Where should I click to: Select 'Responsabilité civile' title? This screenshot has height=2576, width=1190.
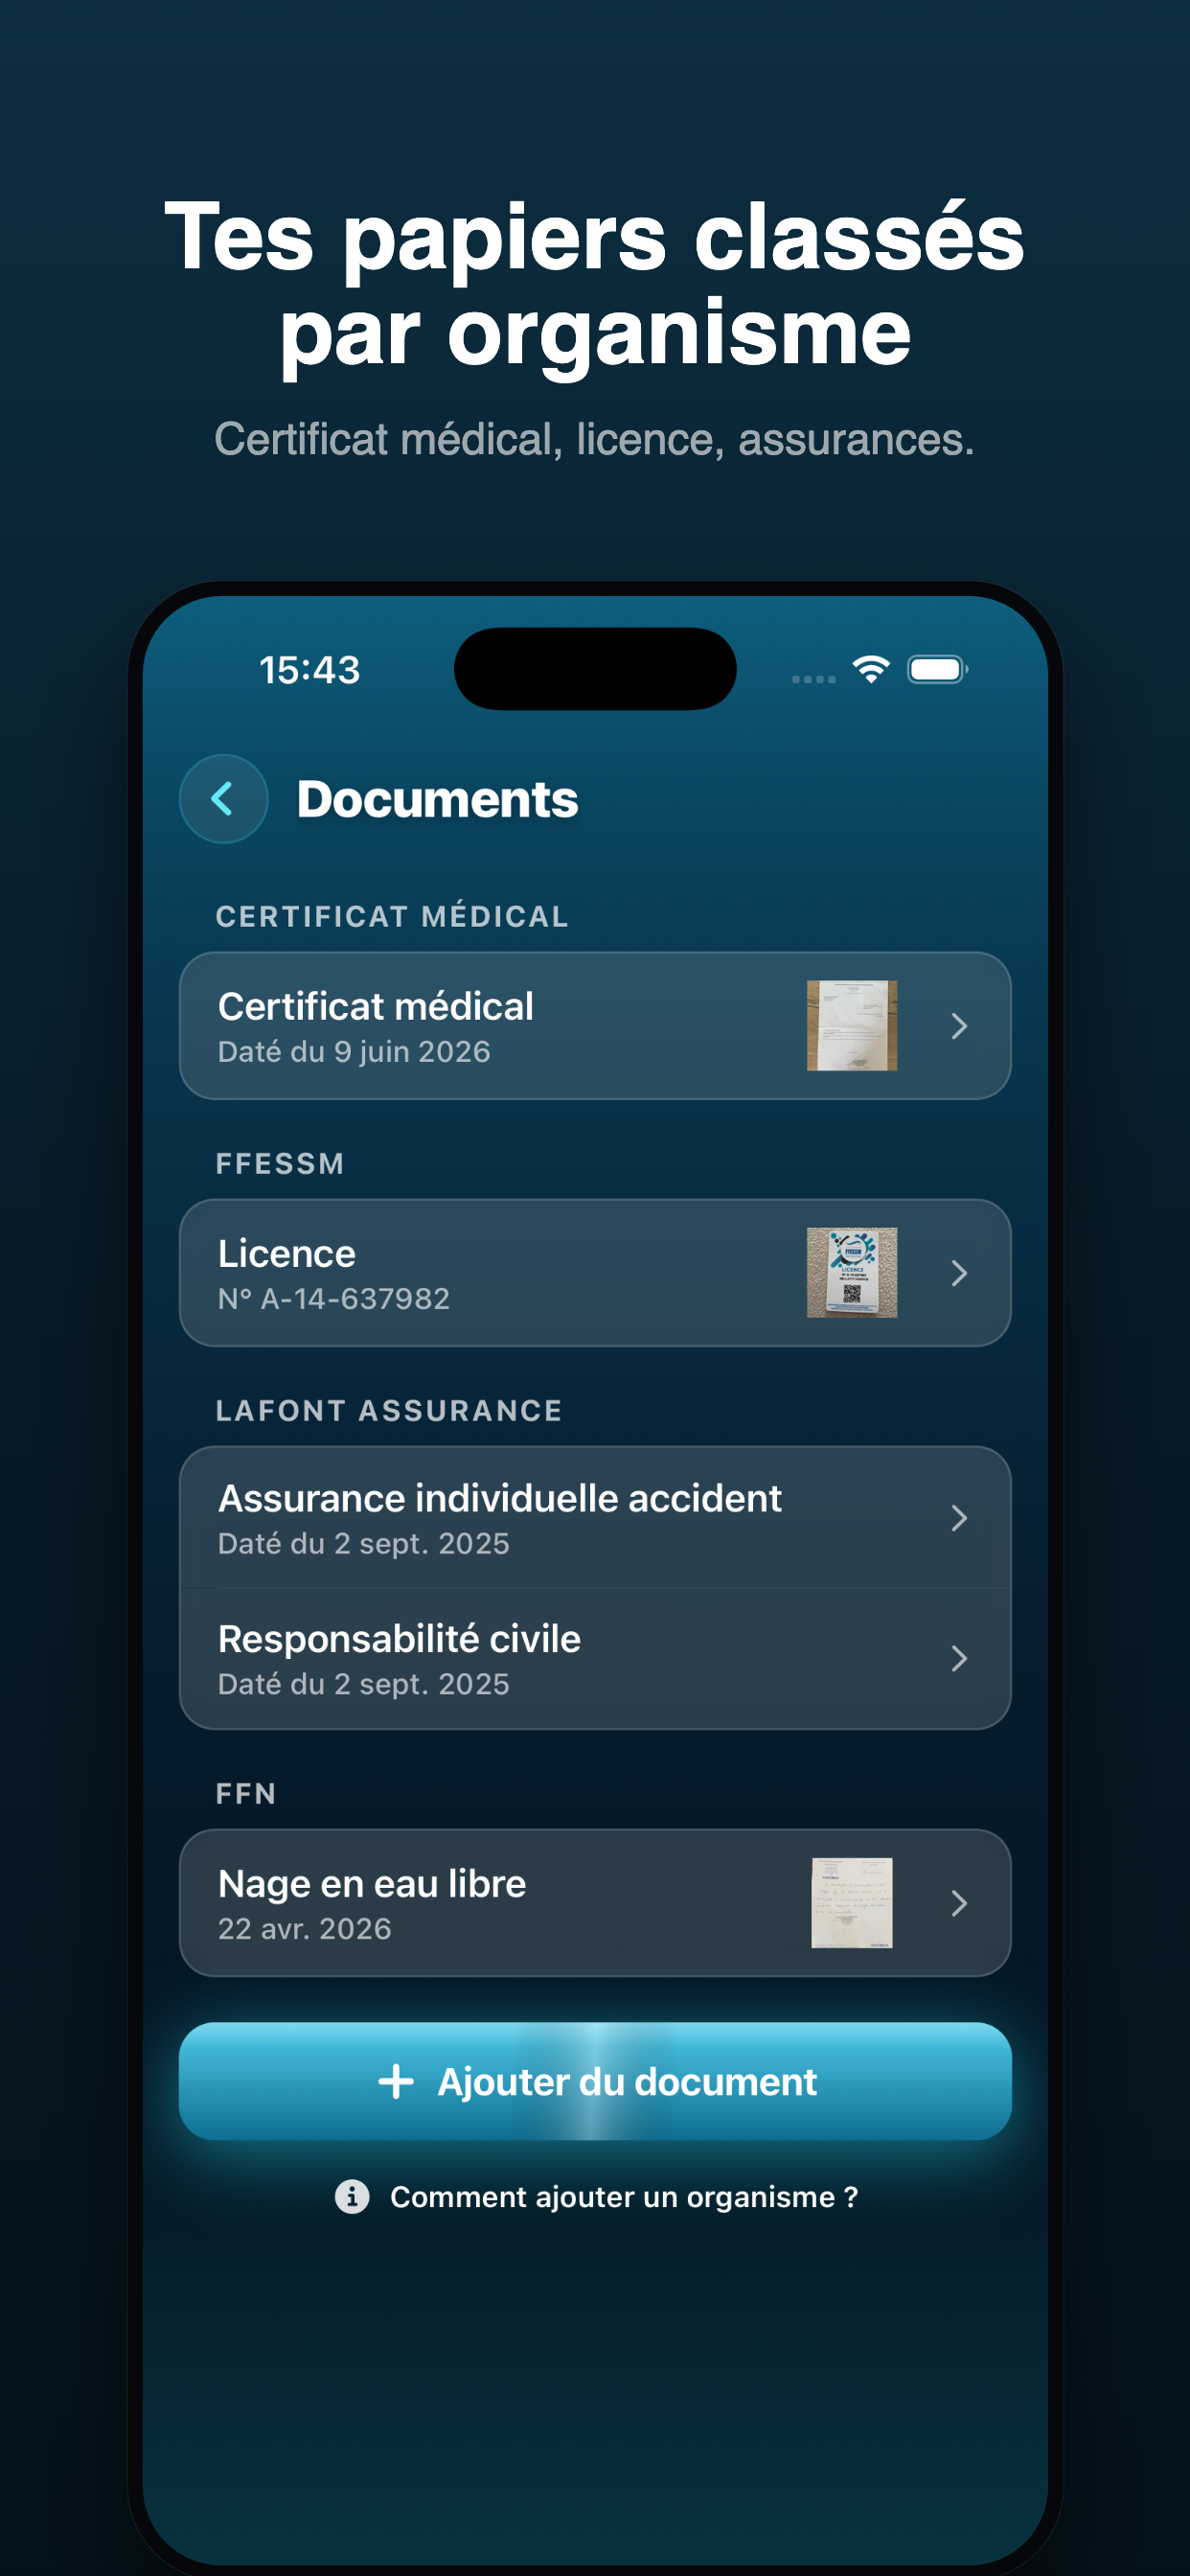pyautogui.click(x=399, y=1639)
